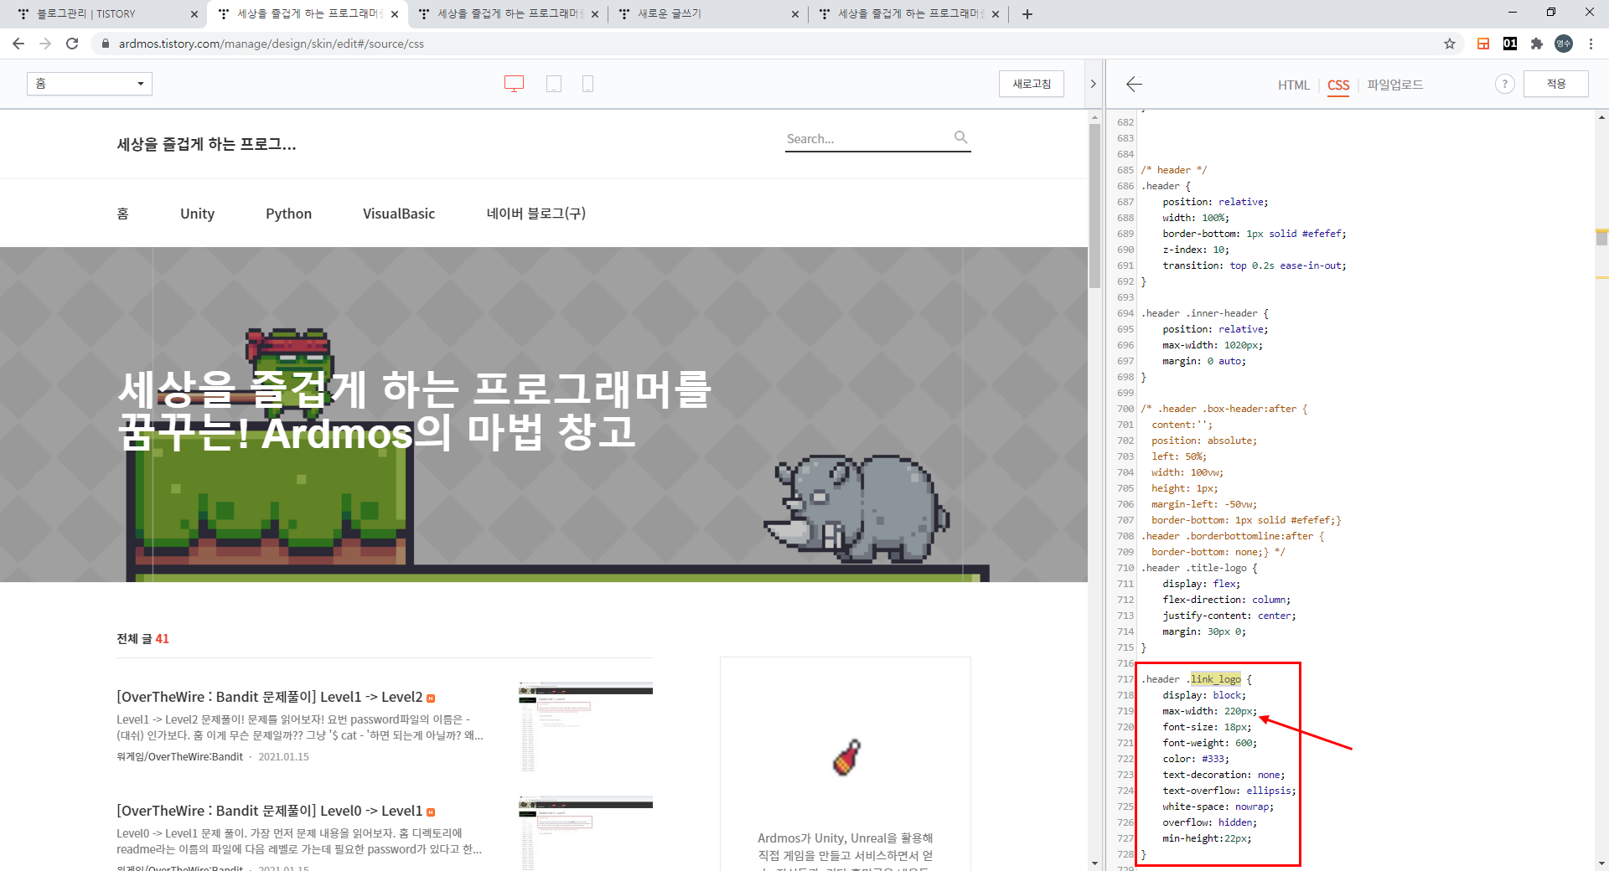Click thumbnail of Level0 -> Level1 post
This screenshot has width=1609, height=871.
586,832
